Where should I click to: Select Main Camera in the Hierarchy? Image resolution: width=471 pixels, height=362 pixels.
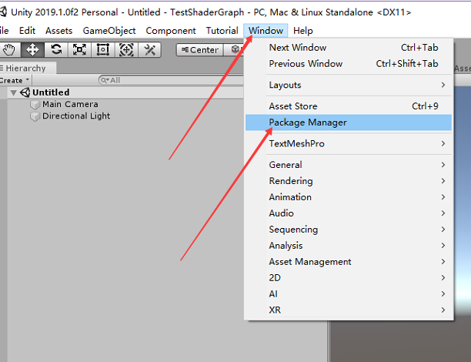coord(70,104)
